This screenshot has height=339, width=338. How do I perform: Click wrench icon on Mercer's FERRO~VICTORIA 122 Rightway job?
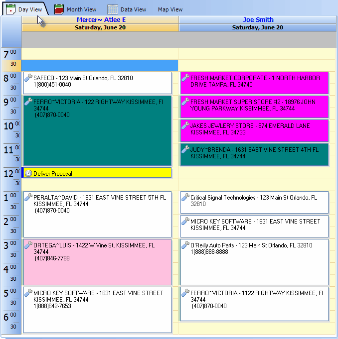tap(28, 102)
